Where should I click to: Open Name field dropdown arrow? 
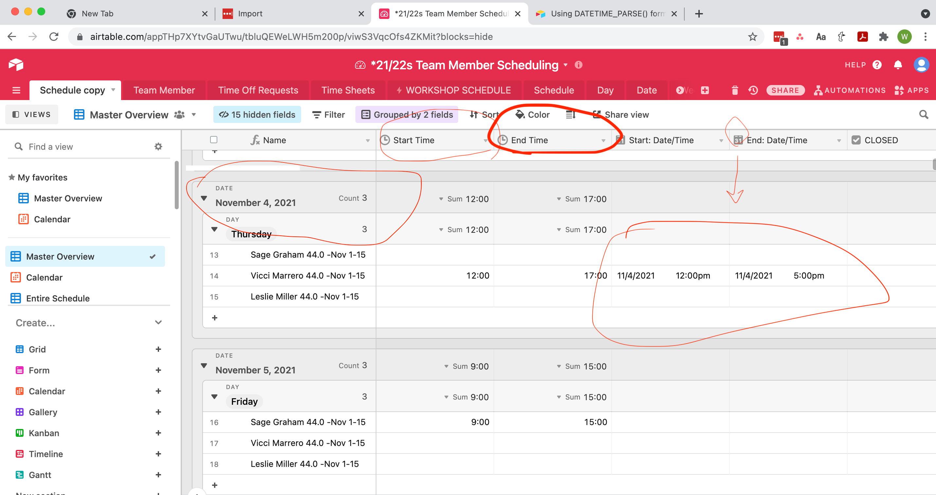tap(368, 141)
